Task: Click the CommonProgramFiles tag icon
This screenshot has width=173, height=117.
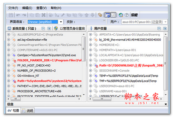Action: pyautogui.click(x=14, y=45)
